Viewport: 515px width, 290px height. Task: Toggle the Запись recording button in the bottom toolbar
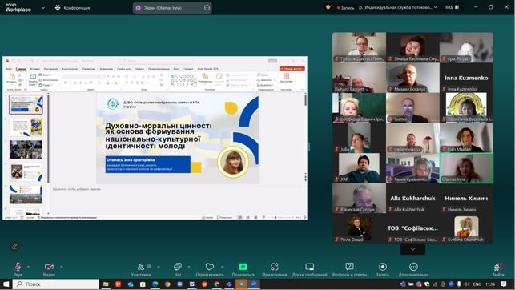[x=383, y=269]
